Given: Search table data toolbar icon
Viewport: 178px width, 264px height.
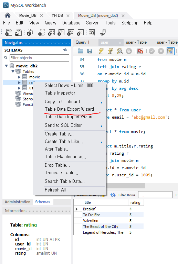Looking at the screenshot, I should [x=92, y=32].
